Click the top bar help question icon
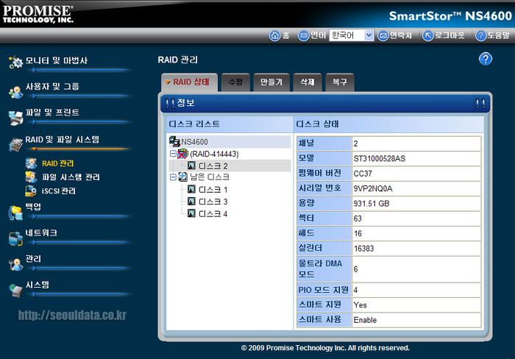 pyautogui.click(x=480, y=35)
